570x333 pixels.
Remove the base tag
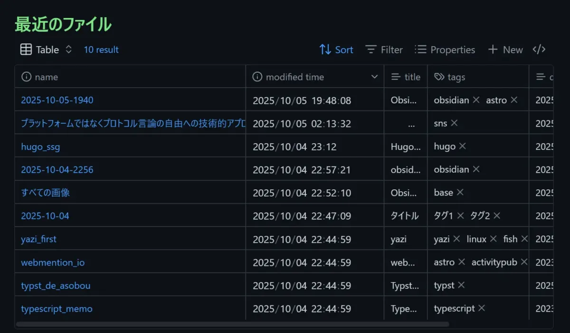(460, 193)
